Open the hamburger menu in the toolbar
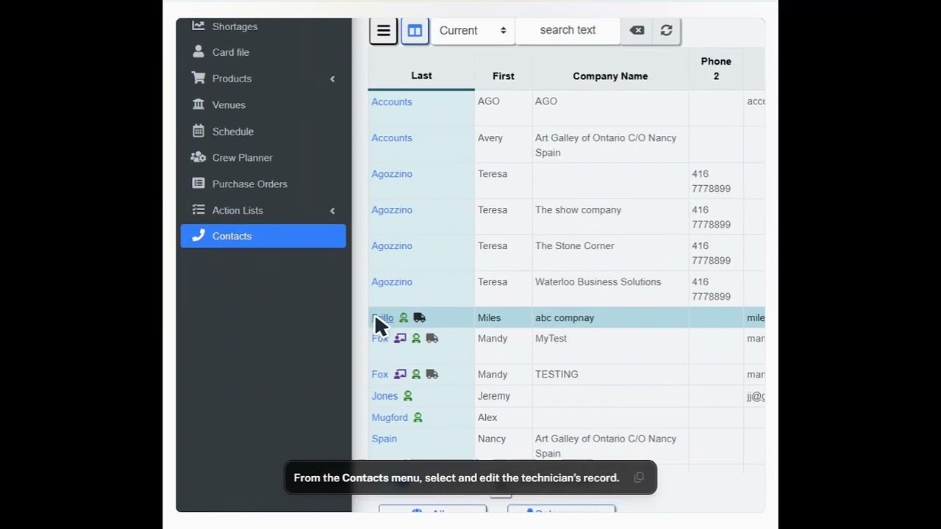941x529 pixels. point(383,31)
